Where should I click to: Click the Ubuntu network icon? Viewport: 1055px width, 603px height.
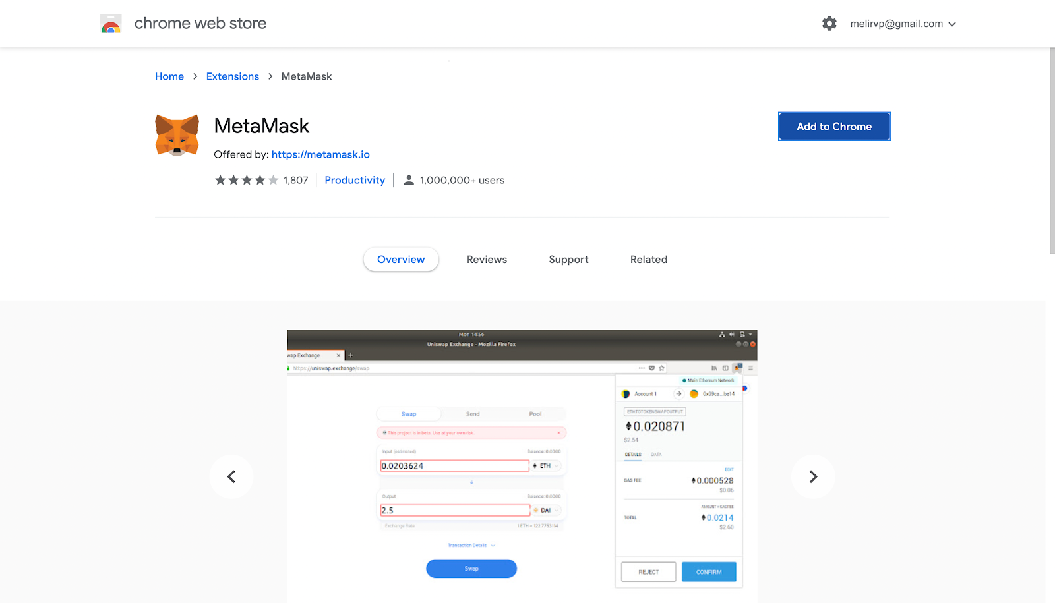722,334
